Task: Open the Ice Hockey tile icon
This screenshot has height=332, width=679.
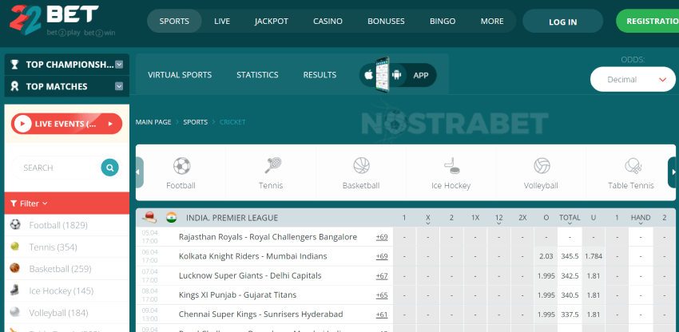Action: 451,166
